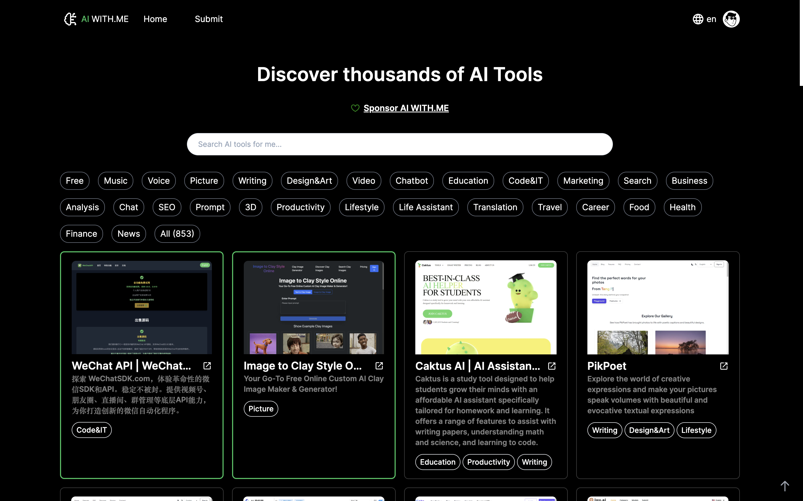Switch to the Home menu item
803x501 pixels.
(x=155, y=19)
